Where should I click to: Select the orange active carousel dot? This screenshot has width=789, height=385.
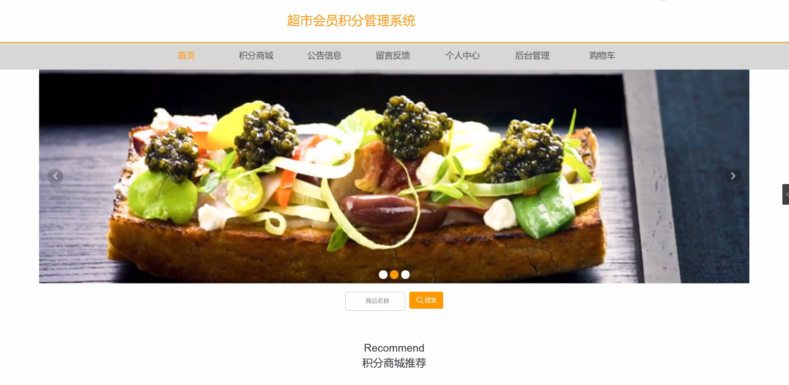[394, 274]
